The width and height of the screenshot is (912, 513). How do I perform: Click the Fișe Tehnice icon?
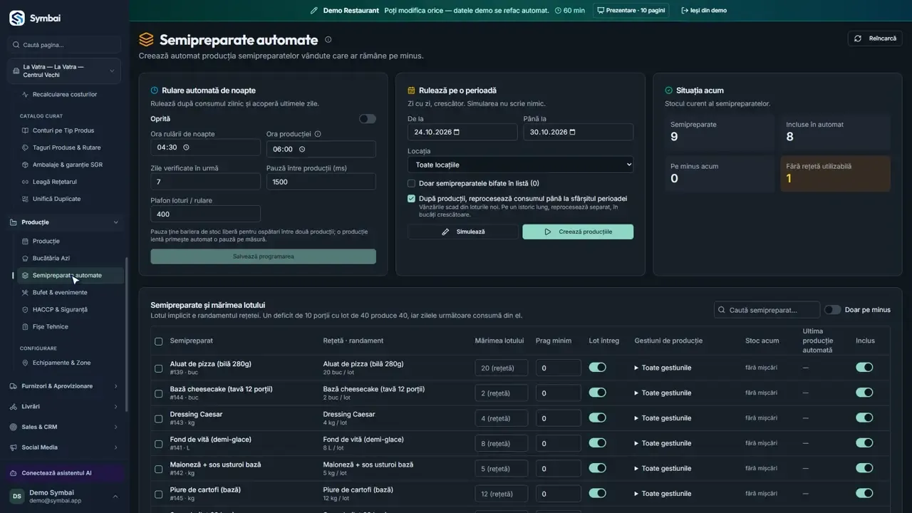[26, 327]
